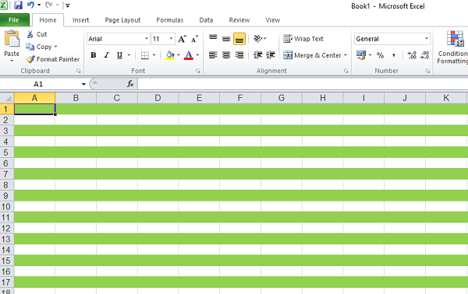Screen dimensions: 468x294
Task: Expand the Copy dropdown arrow
Action: tap(55, 47)
